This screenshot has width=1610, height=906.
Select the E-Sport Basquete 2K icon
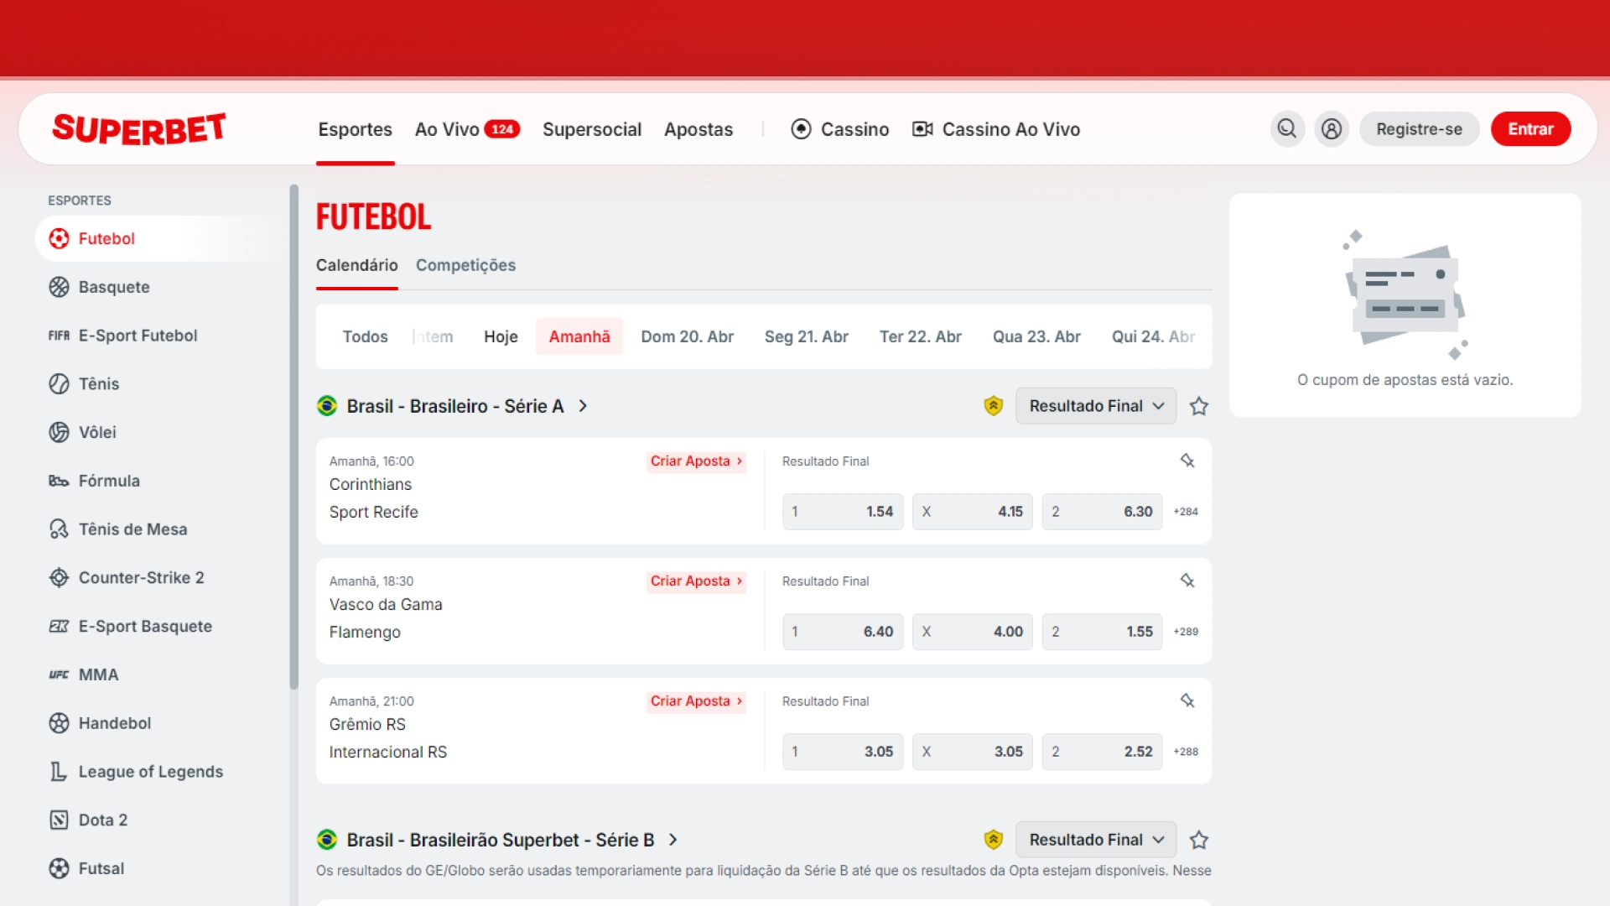pyautogui.click(x=59, y=627)
